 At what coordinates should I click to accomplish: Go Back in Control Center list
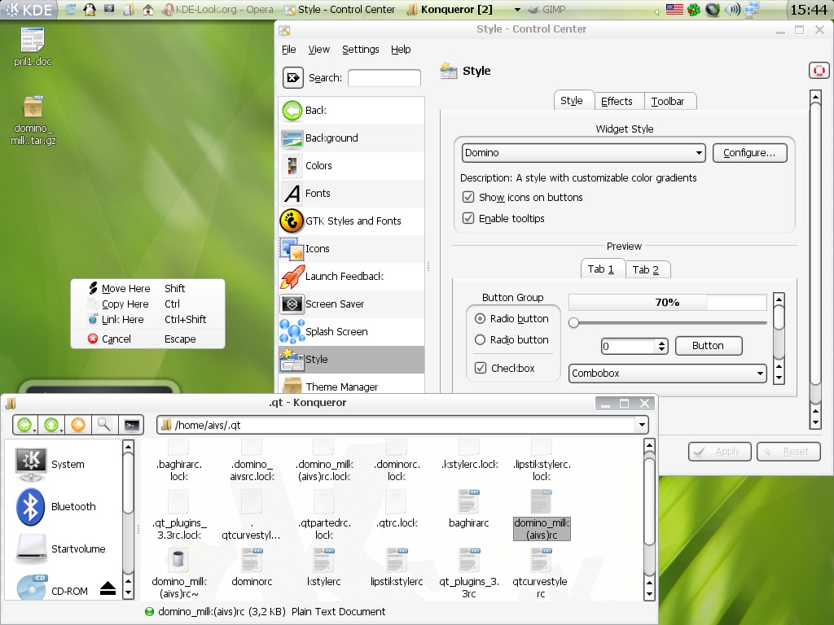pyautogui.click(x=352, y=111)
